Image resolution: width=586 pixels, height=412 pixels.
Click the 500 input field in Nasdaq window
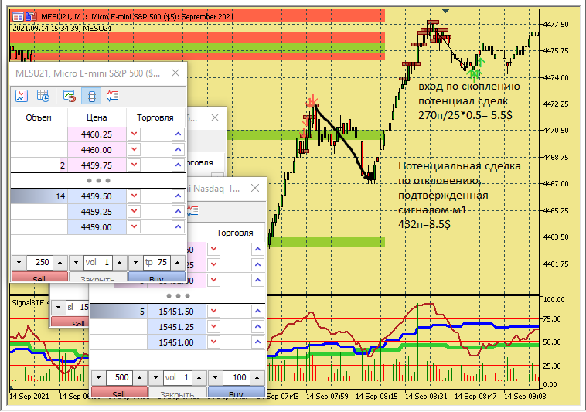[119, 378]
